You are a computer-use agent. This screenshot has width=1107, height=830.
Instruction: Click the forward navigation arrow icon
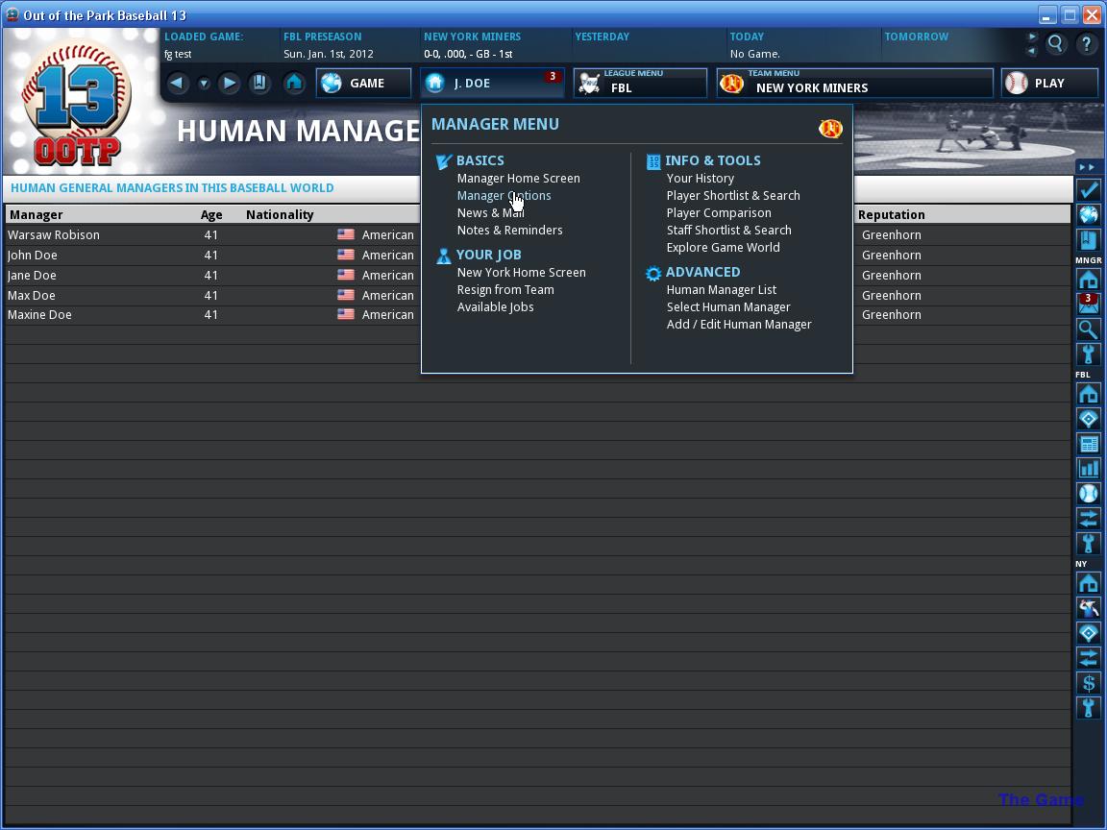(x=229, y=84)
